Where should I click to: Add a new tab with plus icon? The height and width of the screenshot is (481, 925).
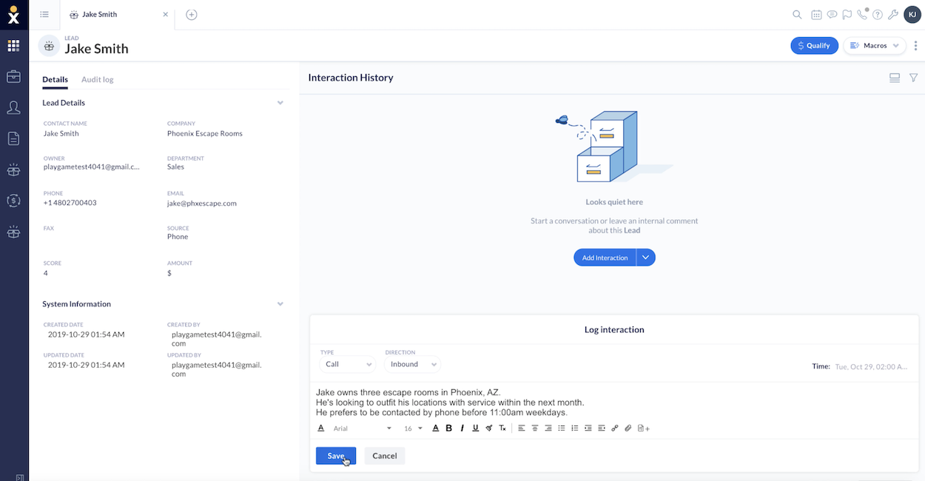(x=191, y=14)
